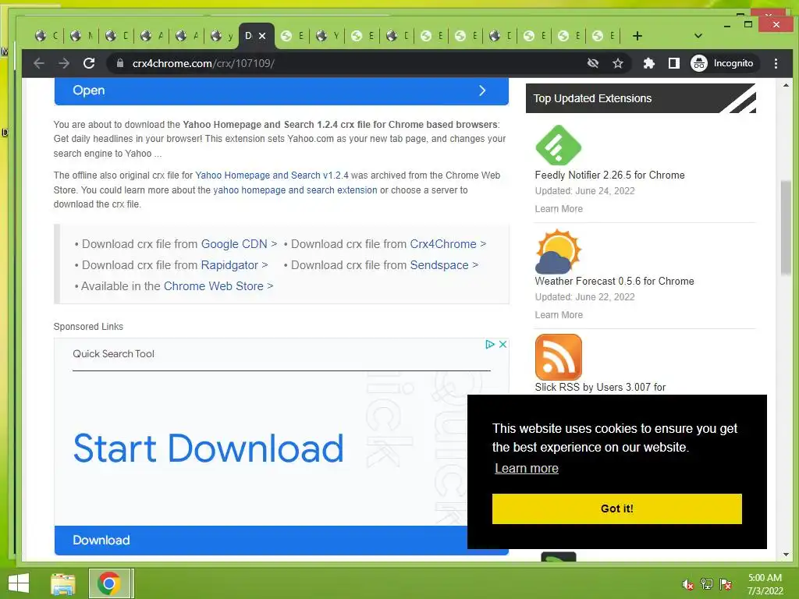Screen dimensions: 799x599
Task: Dismiss cookie notice with Got it!
Action: [x=616, y=509]
